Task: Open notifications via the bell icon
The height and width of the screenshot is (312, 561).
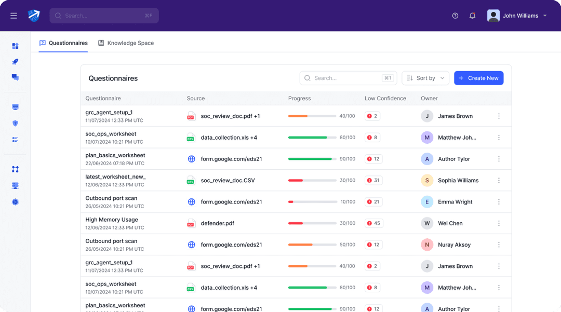Action: [x=472, y=16]
